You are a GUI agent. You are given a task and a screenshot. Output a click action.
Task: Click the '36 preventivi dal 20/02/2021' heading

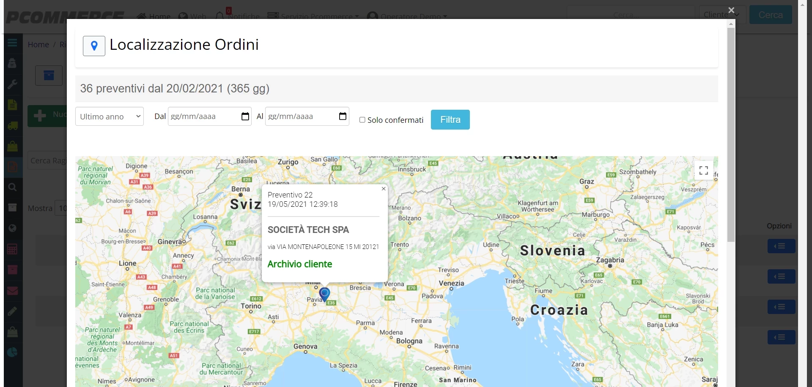click(x=175, y=89)
